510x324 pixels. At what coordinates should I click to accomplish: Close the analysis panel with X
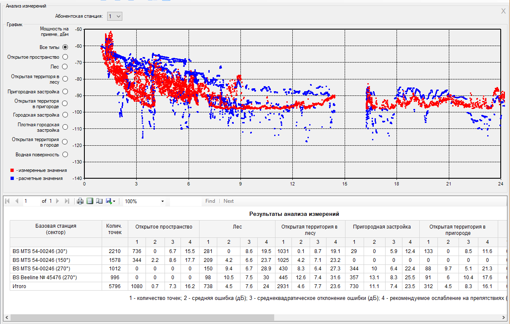tap(503, 11)
